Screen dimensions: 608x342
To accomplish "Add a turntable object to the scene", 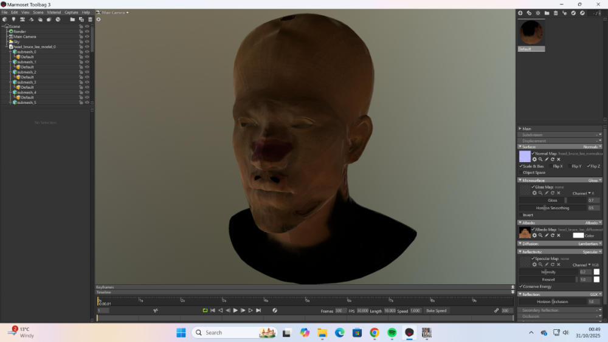I will pyautogui.click(x=32, y=19).
